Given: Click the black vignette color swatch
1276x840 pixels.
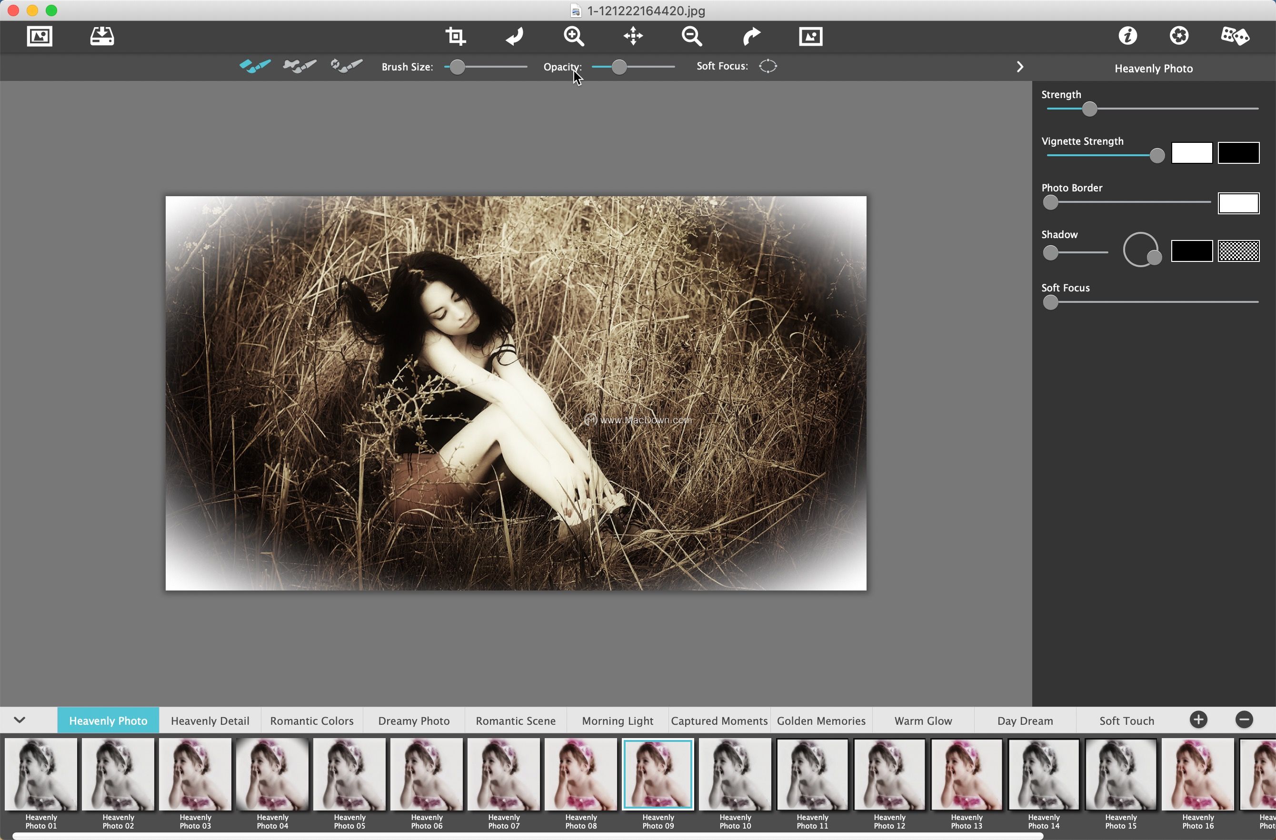Looking at the screenshot, I should (1238, 153).
